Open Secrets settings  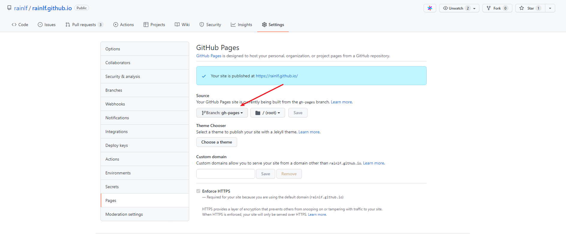point(145,187)
